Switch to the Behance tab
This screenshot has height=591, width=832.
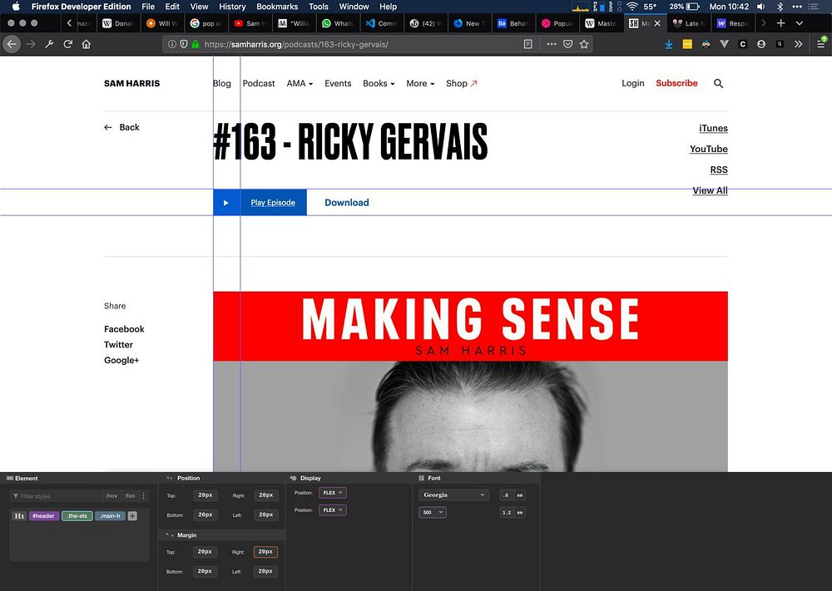[x=513, y=23]
